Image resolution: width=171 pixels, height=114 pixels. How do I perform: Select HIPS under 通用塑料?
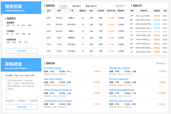tap(30, 26)
